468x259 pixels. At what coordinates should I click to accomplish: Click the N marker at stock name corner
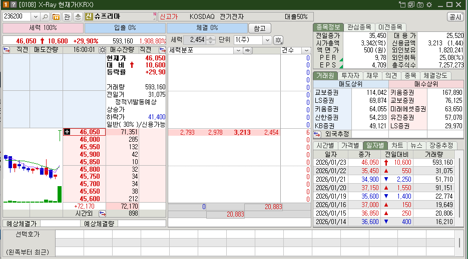155,14
